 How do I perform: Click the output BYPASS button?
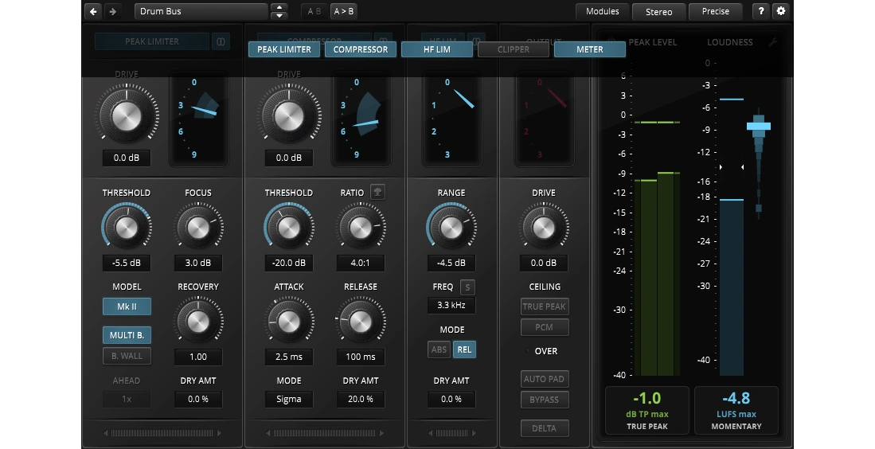[544, 400]
